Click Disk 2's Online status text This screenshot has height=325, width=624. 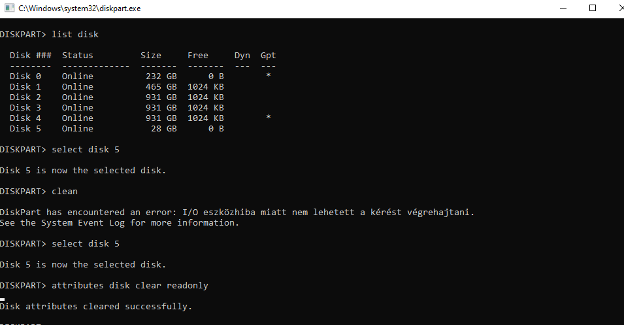coord(77,97)
